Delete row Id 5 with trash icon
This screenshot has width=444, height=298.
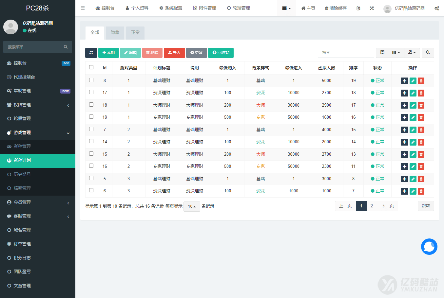click(x=421, y=179)
